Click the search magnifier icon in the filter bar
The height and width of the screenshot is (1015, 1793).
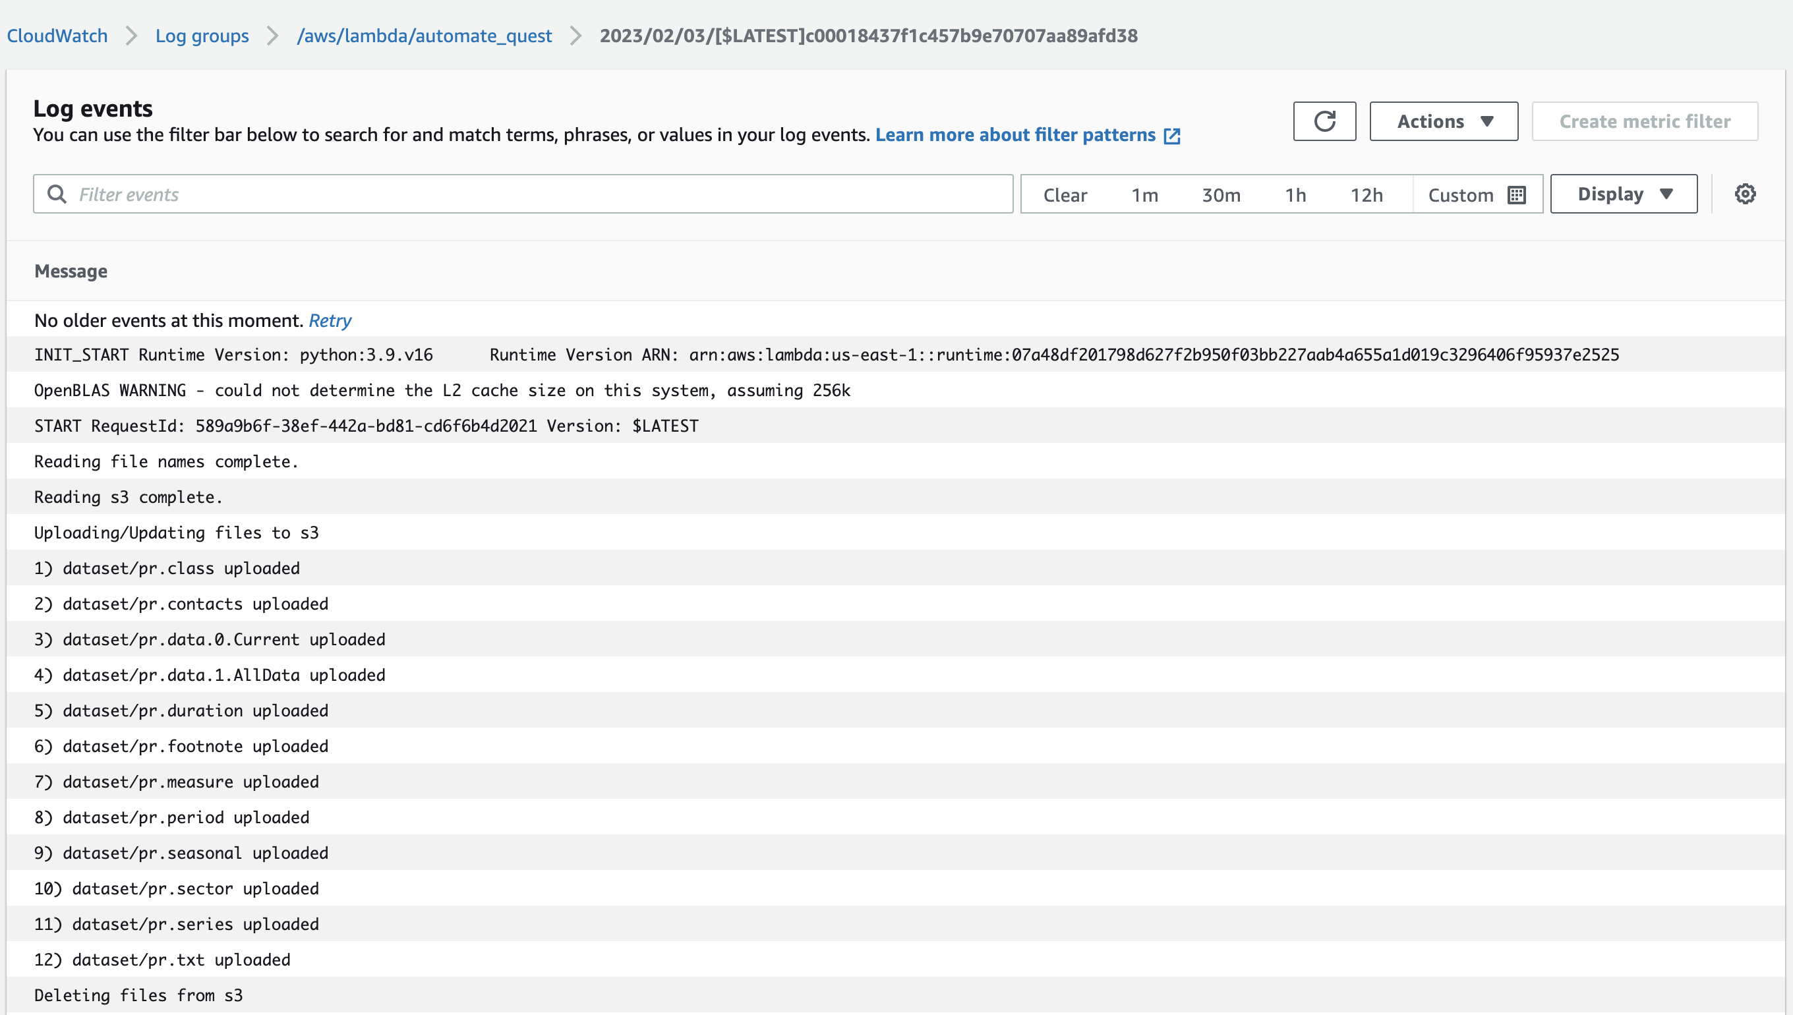coord(57,194)
